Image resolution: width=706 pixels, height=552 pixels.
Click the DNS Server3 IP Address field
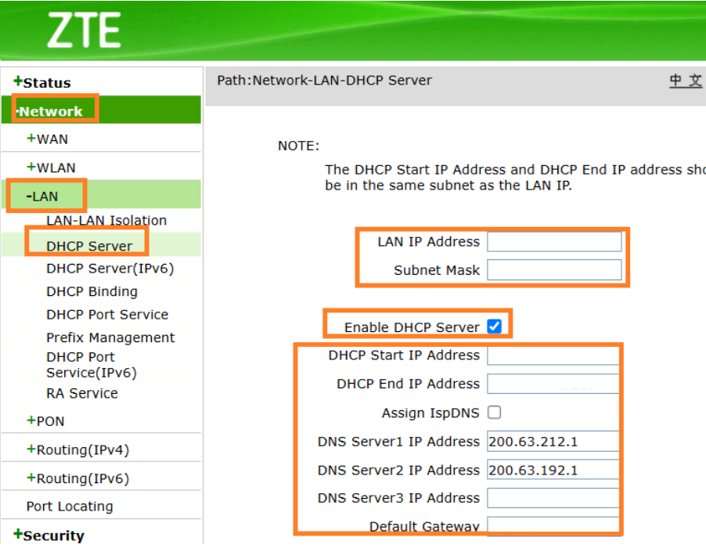point(553,498)
